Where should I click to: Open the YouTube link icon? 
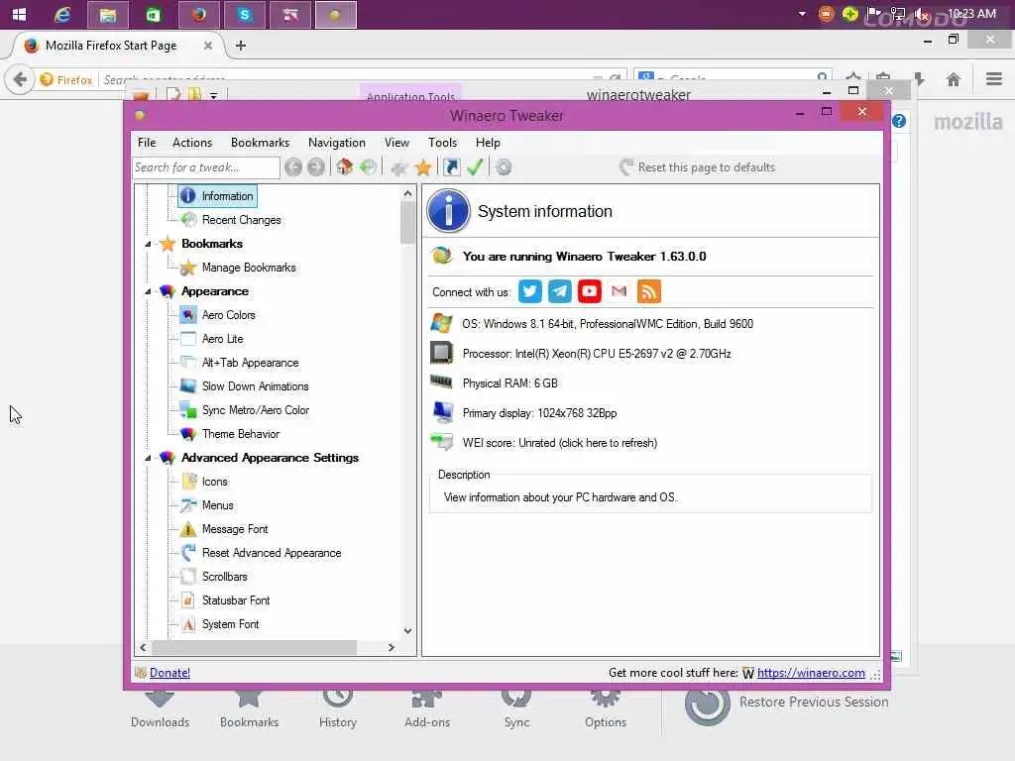pyautogui.click(x=589, y=291)
